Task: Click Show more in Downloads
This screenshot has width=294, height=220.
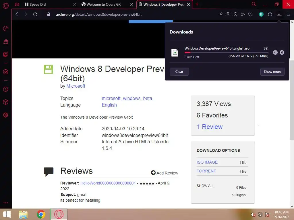Action: [x=272, y=72]
